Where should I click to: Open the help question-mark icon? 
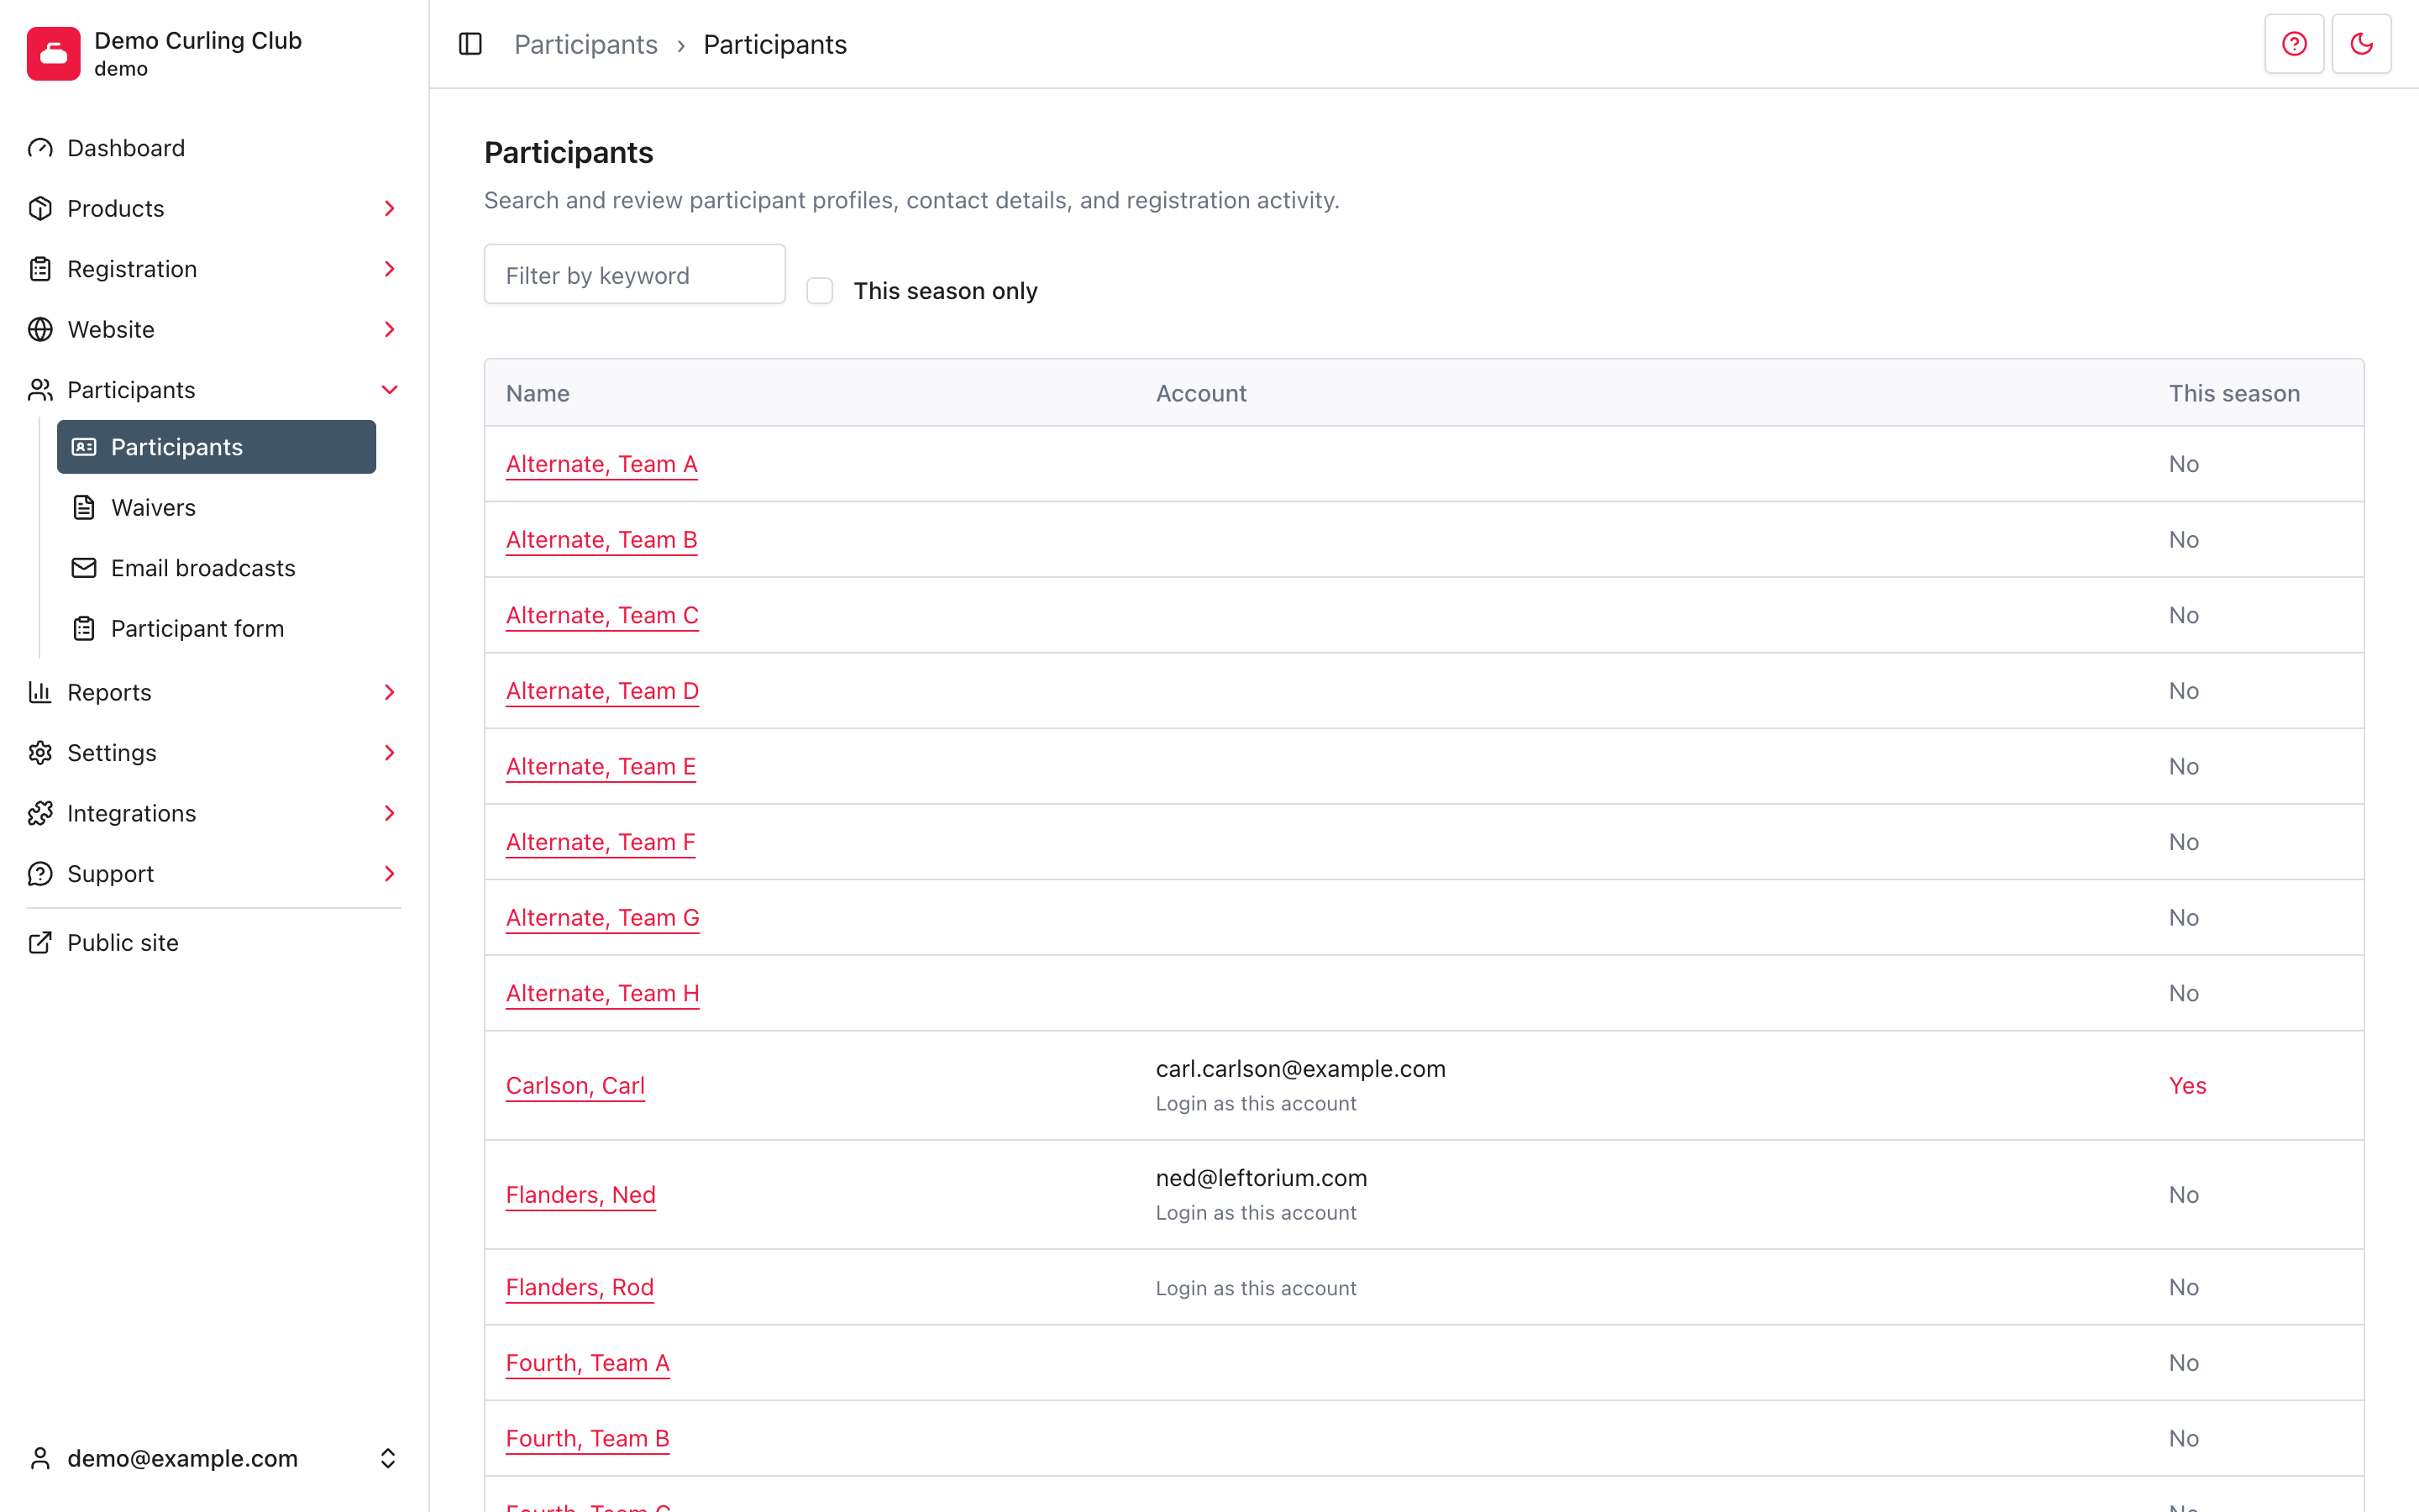click(x=2294, y=44)
